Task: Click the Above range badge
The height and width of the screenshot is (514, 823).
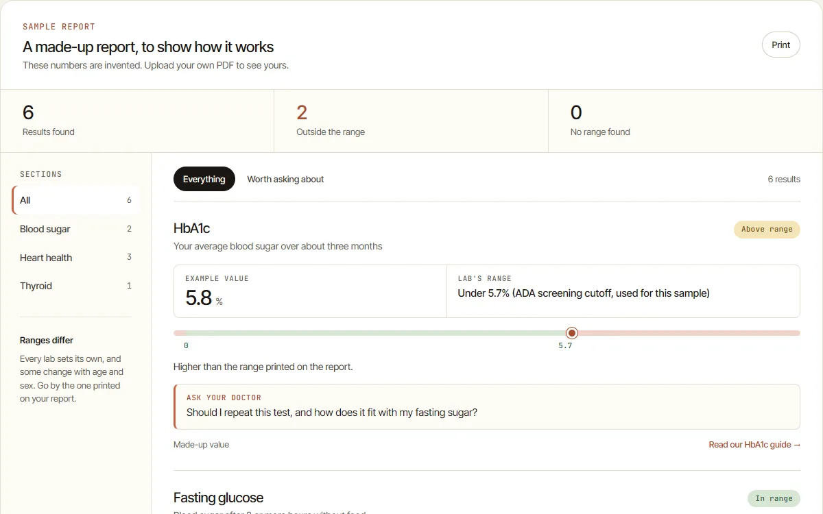Action: 767,230
